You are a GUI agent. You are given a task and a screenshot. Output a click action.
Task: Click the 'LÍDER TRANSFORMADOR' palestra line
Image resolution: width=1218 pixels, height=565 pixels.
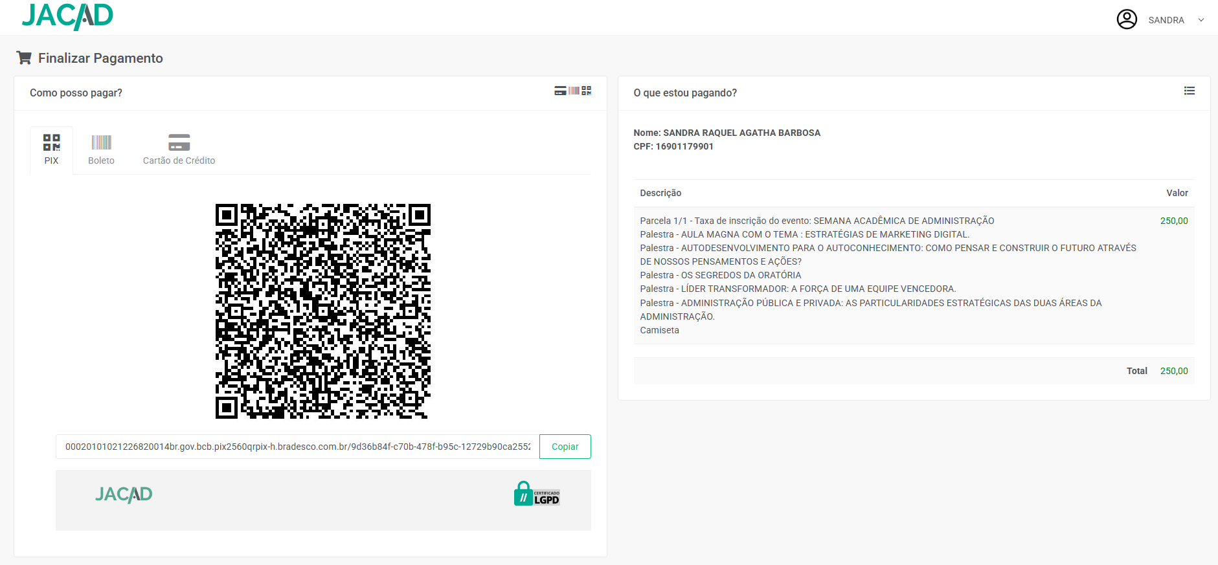tap(798, 289)
